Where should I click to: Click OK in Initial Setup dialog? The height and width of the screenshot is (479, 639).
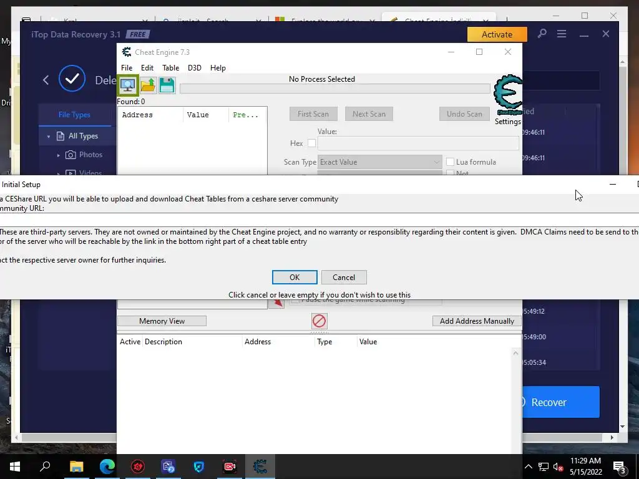click(295, 278)
